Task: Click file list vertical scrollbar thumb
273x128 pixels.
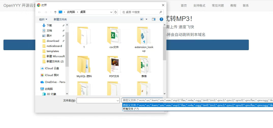Action: [x=164, y=44]
